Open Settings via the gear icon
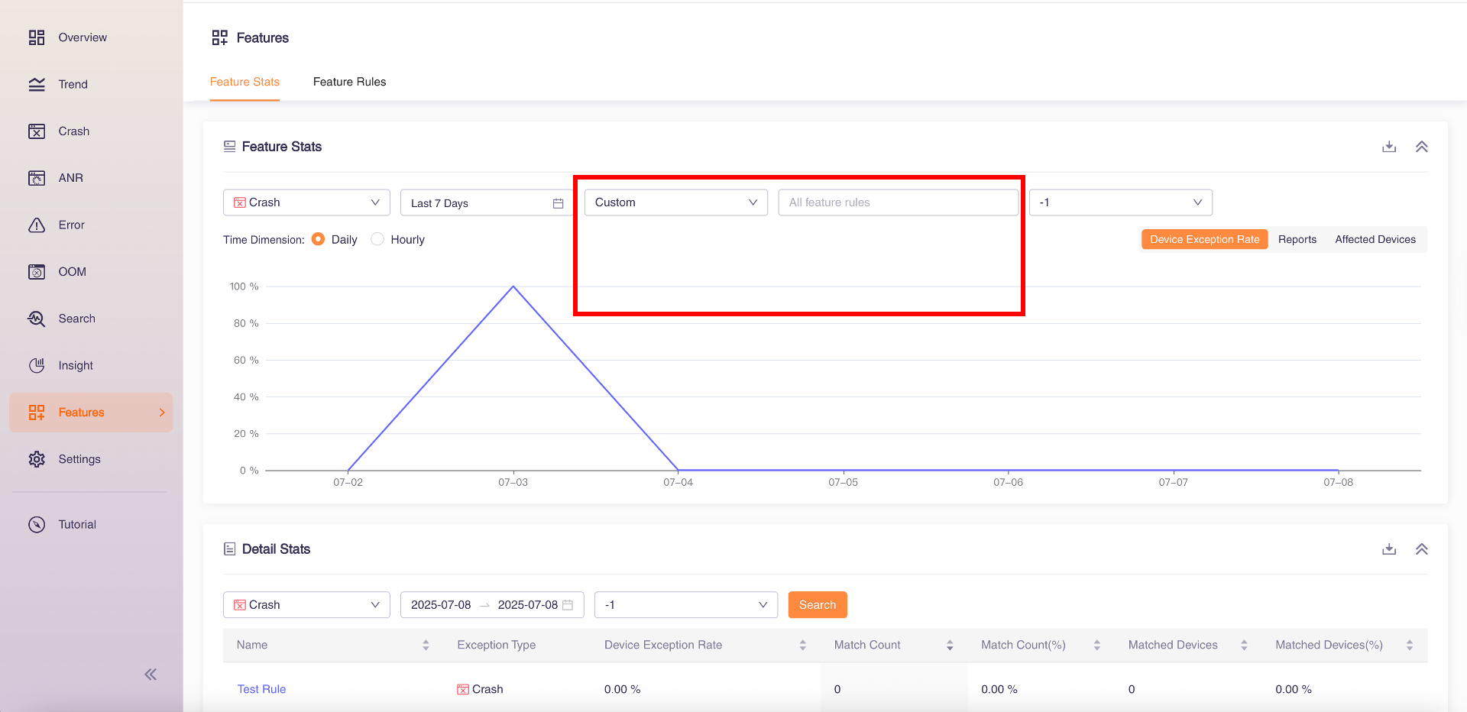This screenshot has height=712, width=1467. (37, 459)
